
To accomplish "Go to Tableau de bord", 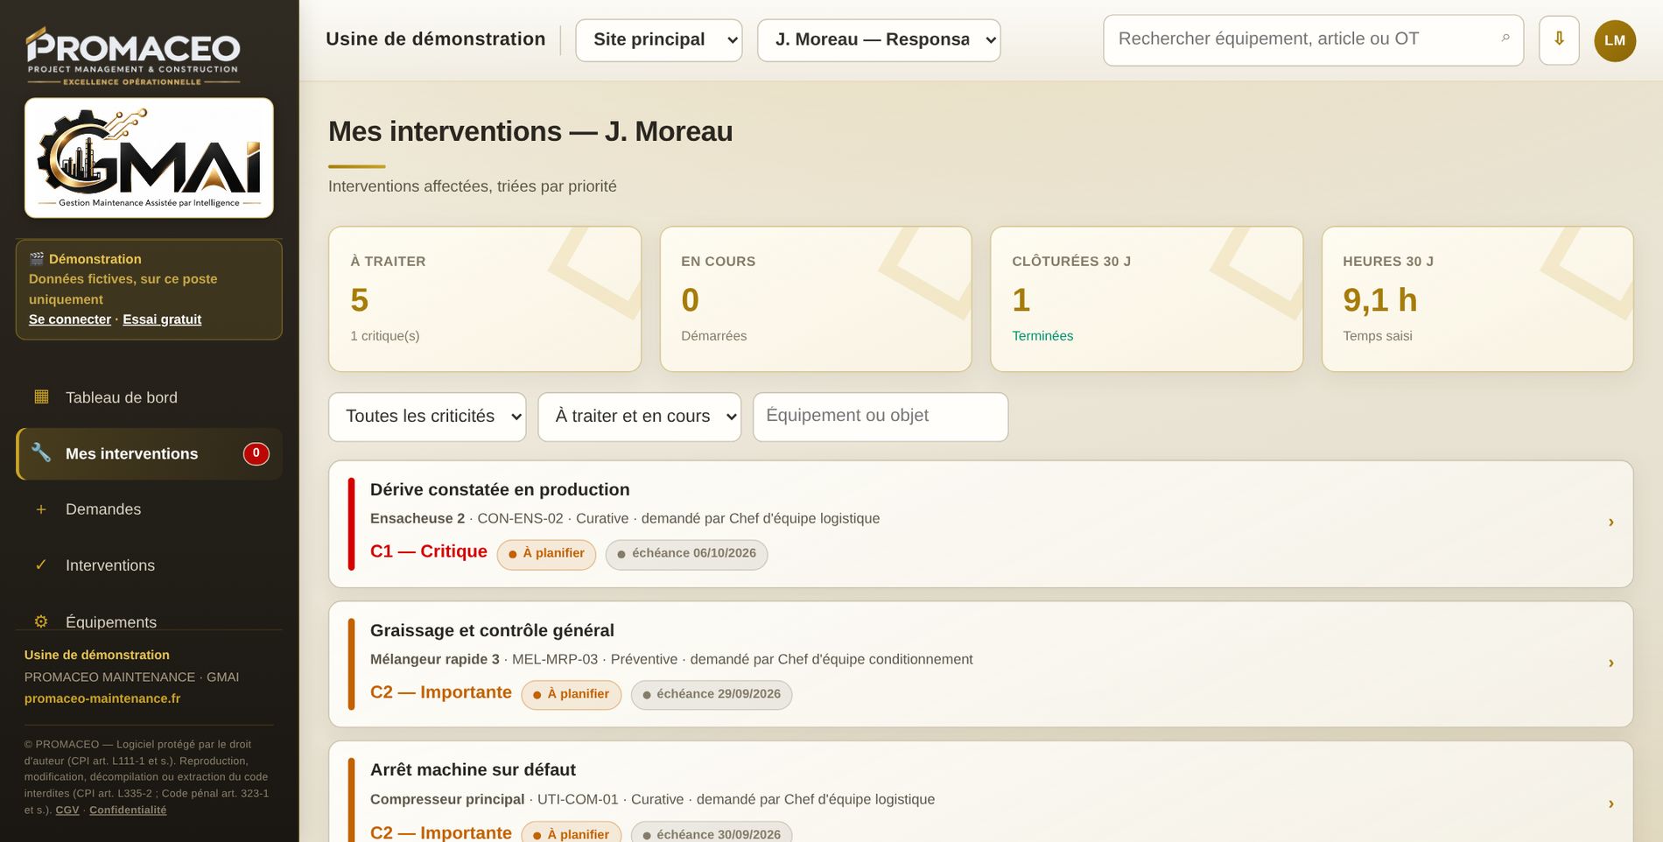I will point(149,397).
